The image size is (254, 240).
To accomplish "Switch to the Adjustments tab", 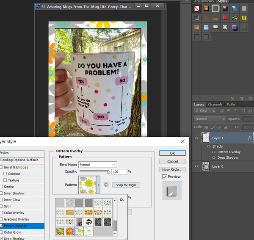I will 204,1.
